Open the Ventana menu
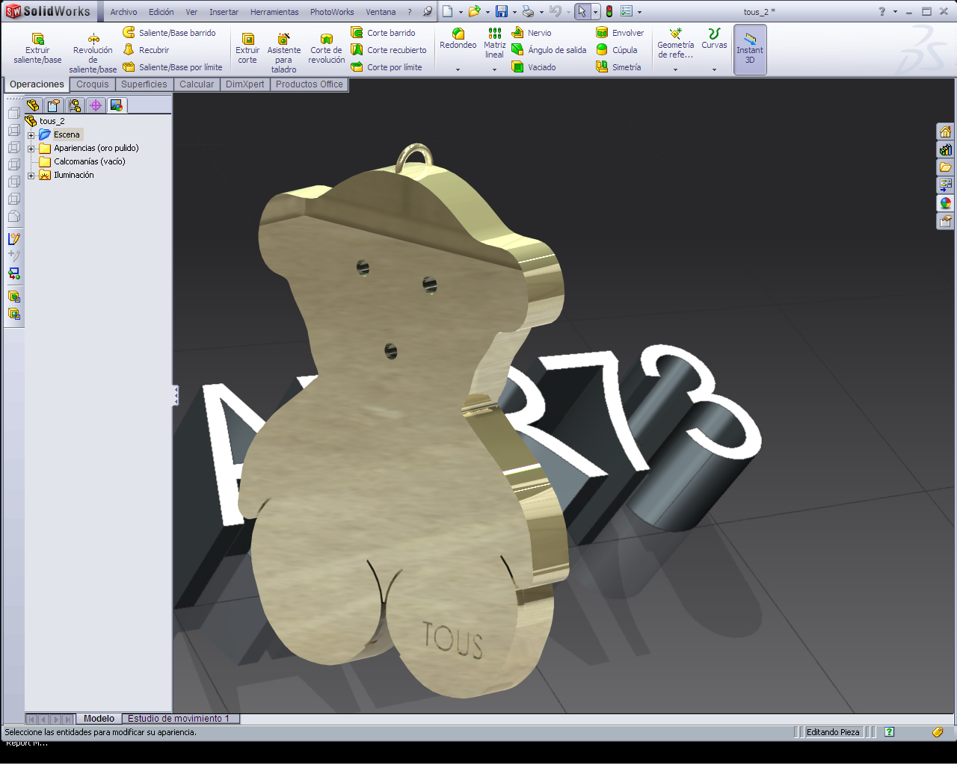 381,12
